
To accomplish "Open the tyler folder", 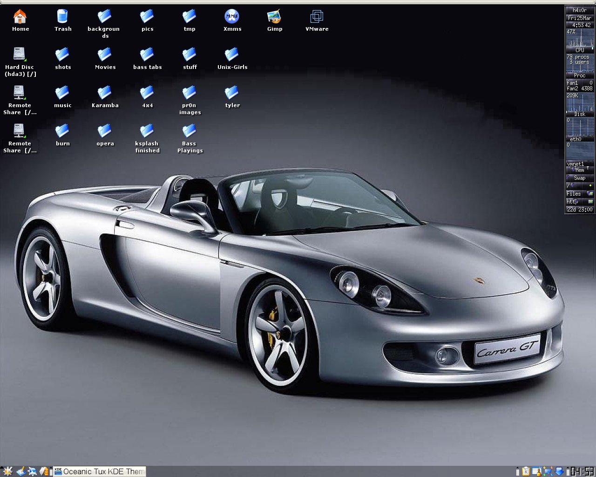I will tap(232, 97).
